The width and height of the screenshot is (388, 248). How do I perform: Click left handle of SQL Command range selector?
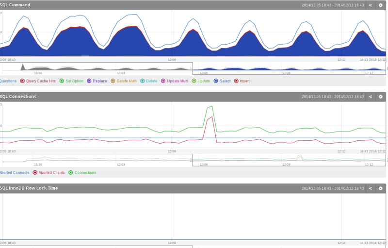pos(191,68)
